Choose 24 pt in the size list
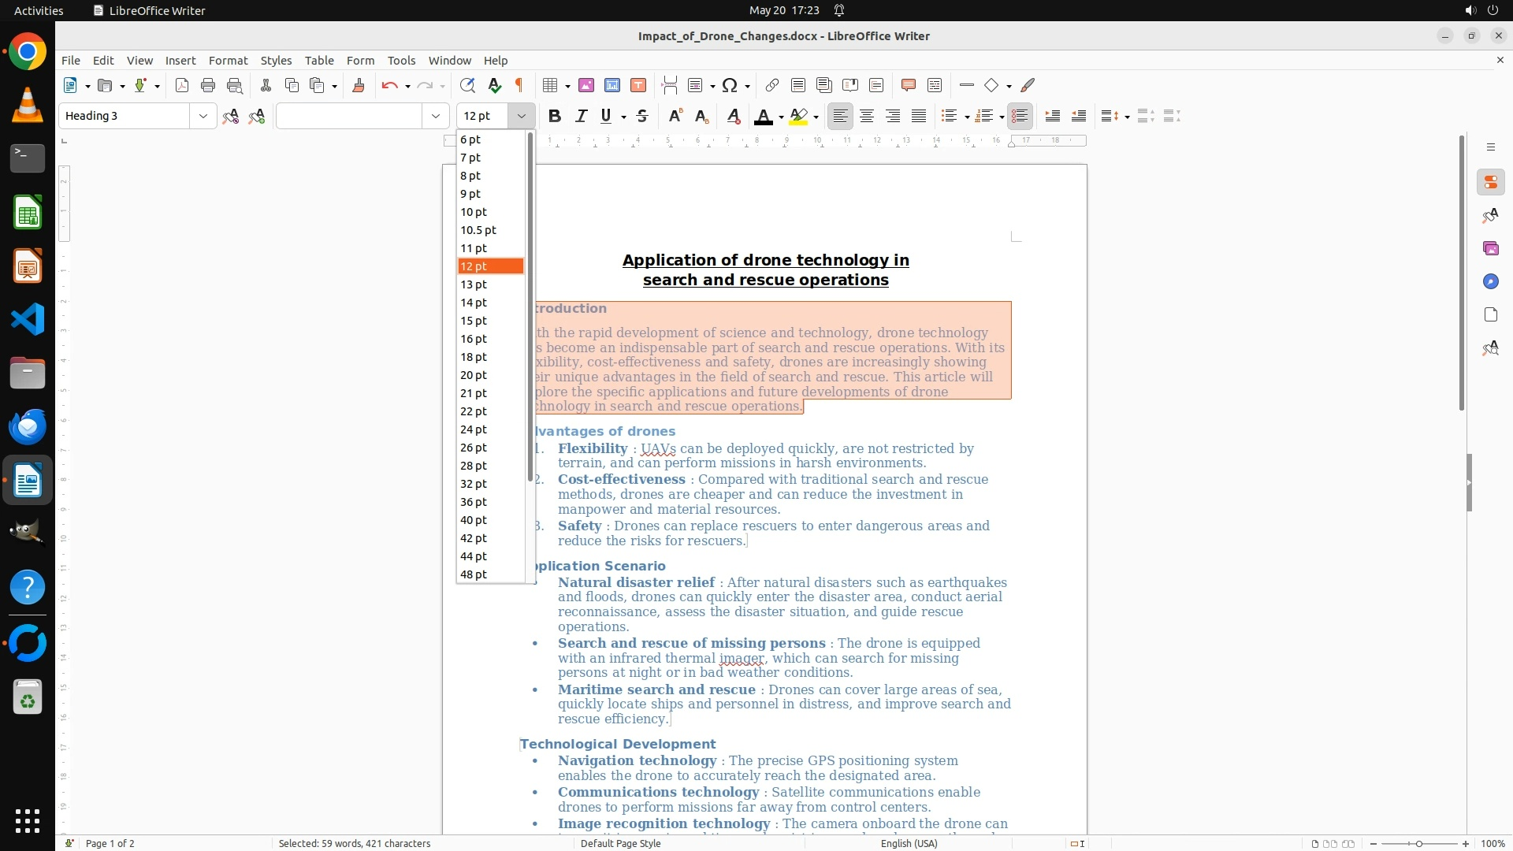The image size is (1513, 851). point(474,429)
